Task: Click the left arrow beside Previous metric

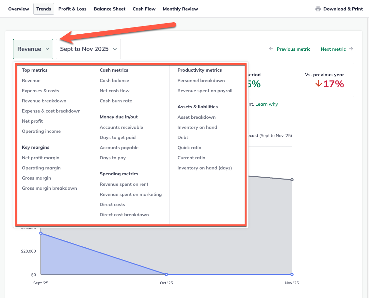Action: (271, 49)
